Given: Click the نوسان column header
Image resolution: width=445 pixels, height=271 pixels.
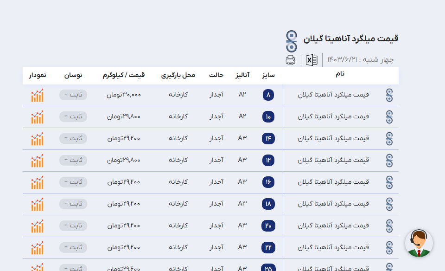Looking at the screenshot, I should click(73, 75).
